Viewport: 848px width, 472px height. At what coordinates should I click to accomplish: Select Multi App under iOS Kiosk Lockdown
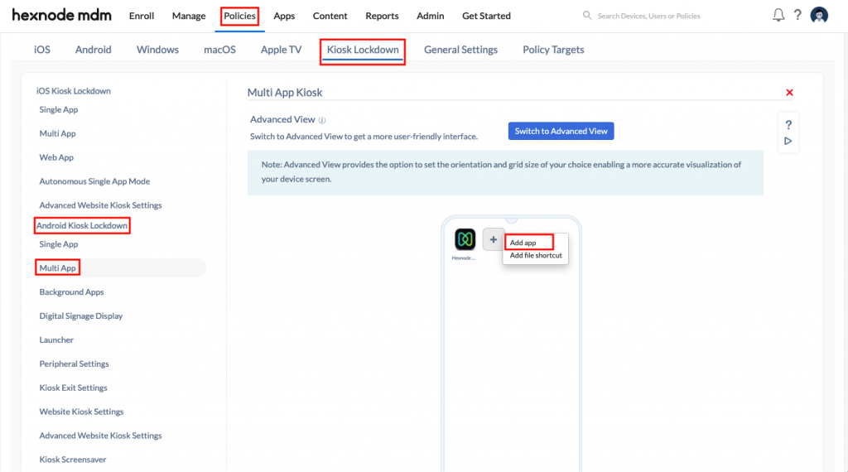[57, 133]
